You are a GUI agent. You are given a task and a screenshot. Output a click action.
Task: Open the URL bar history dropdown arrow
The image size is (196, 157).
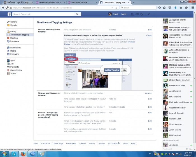112,8
